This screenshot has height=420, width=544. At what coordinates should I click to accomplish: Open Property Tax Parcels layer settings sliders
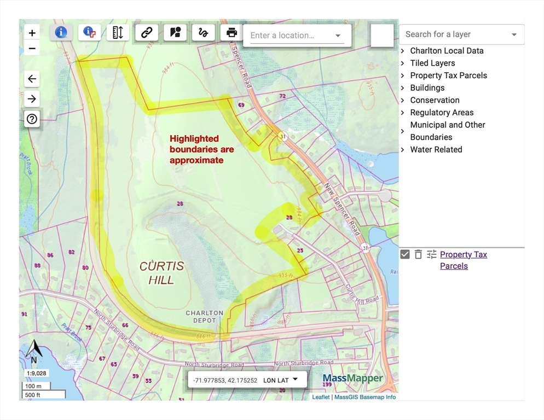tap(432, 254)
